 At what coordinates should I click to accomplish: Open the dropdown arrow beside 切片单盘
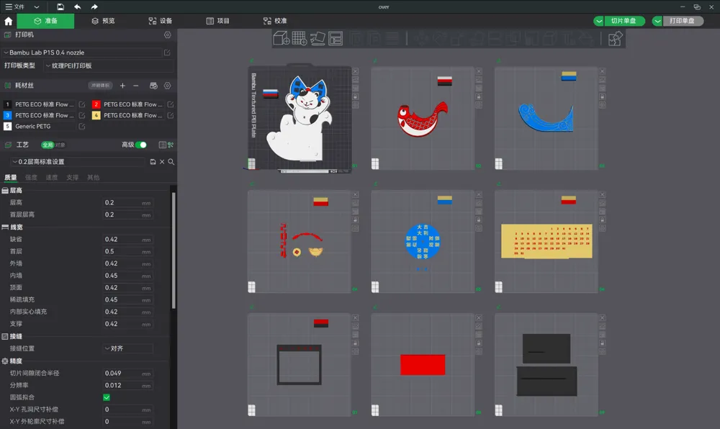tap(598, 21)
